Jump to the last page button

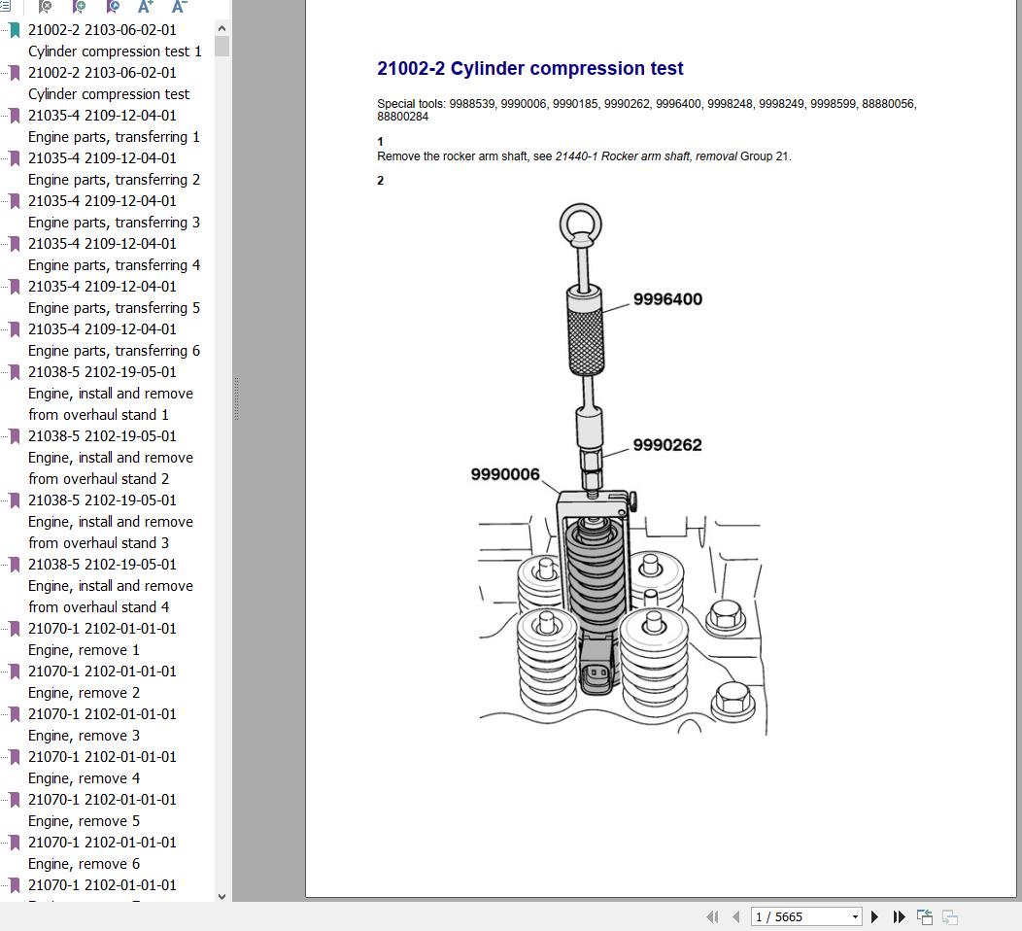click(x=900, y=916)
